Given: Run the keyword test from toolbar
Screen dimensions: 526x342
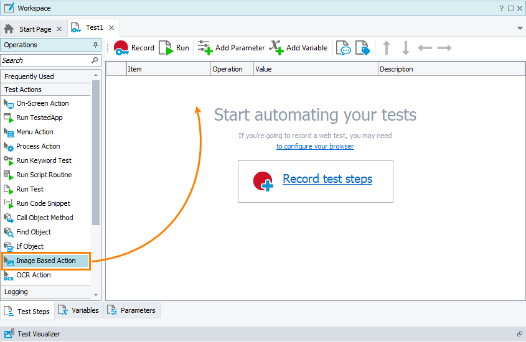Looking at the screenshot, I should pos(174,48).
